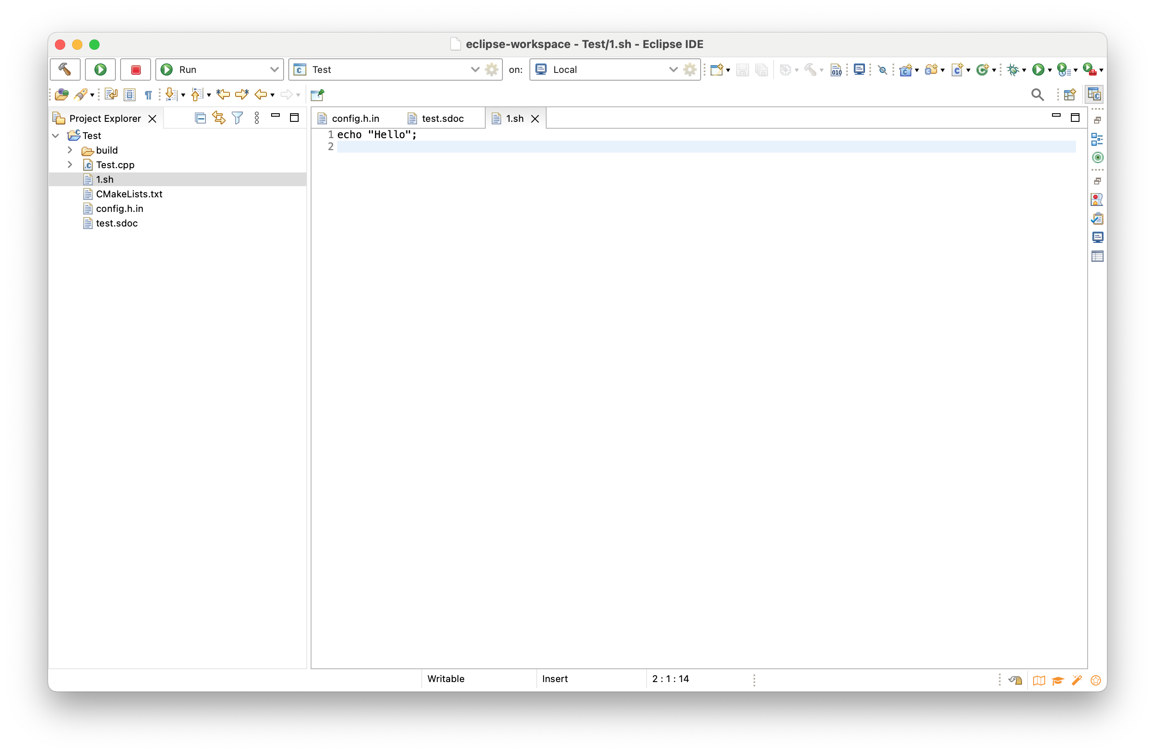Open Project Explorer view menu
Screen dimensions: 1155x755
pyautogui.click(x=257, y=118)
